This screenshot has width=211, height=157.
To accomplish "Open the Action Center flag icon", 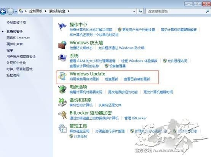I will (62, 27).
